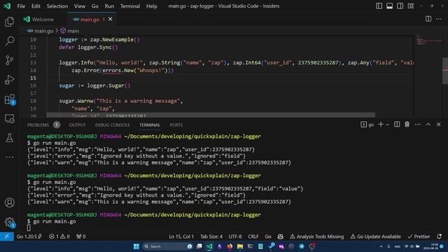The height and width of the screenshot is (252, 448).
Task: Open the Run menu
Action: click(109, 6)
